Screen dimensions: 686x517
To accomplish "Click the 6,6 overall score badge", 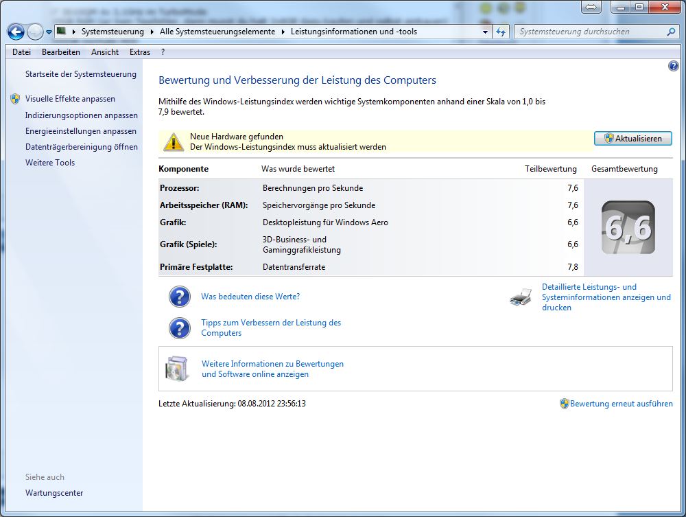I will pyautogui.click(x=628, y=227).
